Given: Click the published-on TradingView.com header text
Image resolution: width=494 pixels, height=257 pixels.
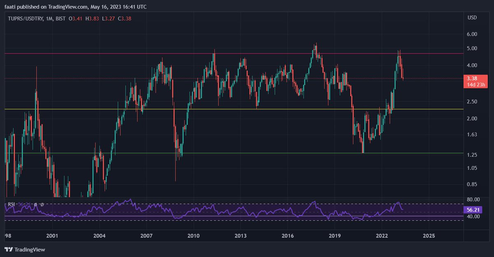Looking at the screenshot, I should click(75, 7).
